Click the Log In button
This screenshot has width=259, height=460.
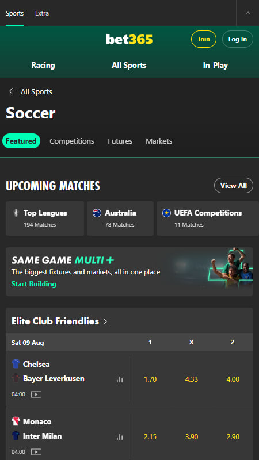pyautogui.click(x=238, y=39)
